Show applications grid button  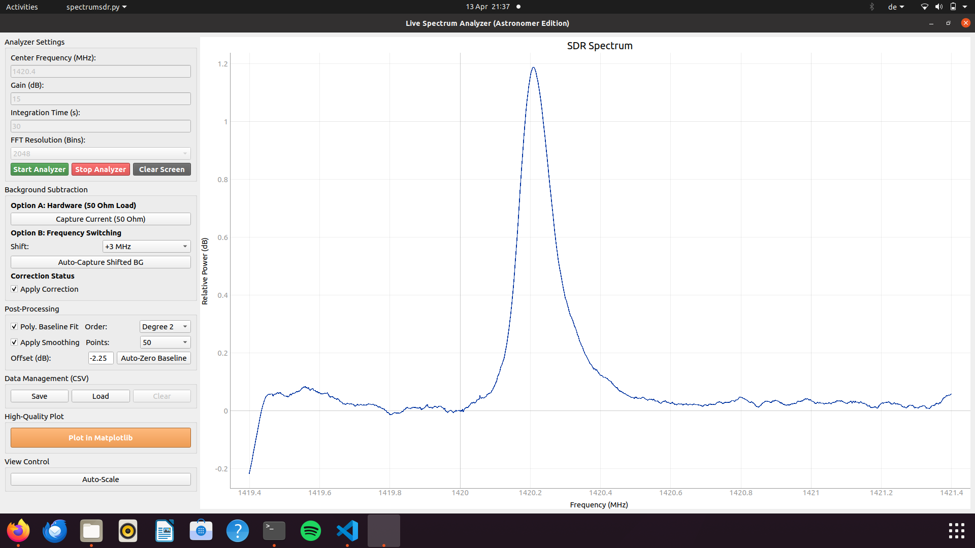coord(956,531)
